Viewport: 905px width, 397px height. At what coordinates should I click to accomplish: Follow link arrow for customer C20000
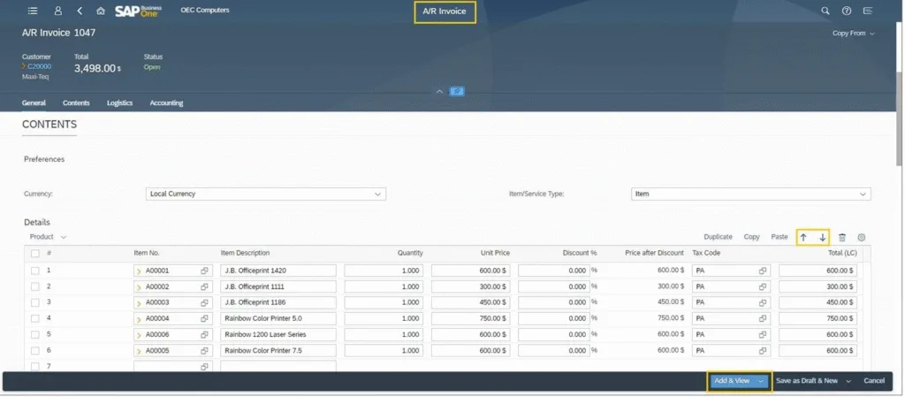click(x=24, y=66)
